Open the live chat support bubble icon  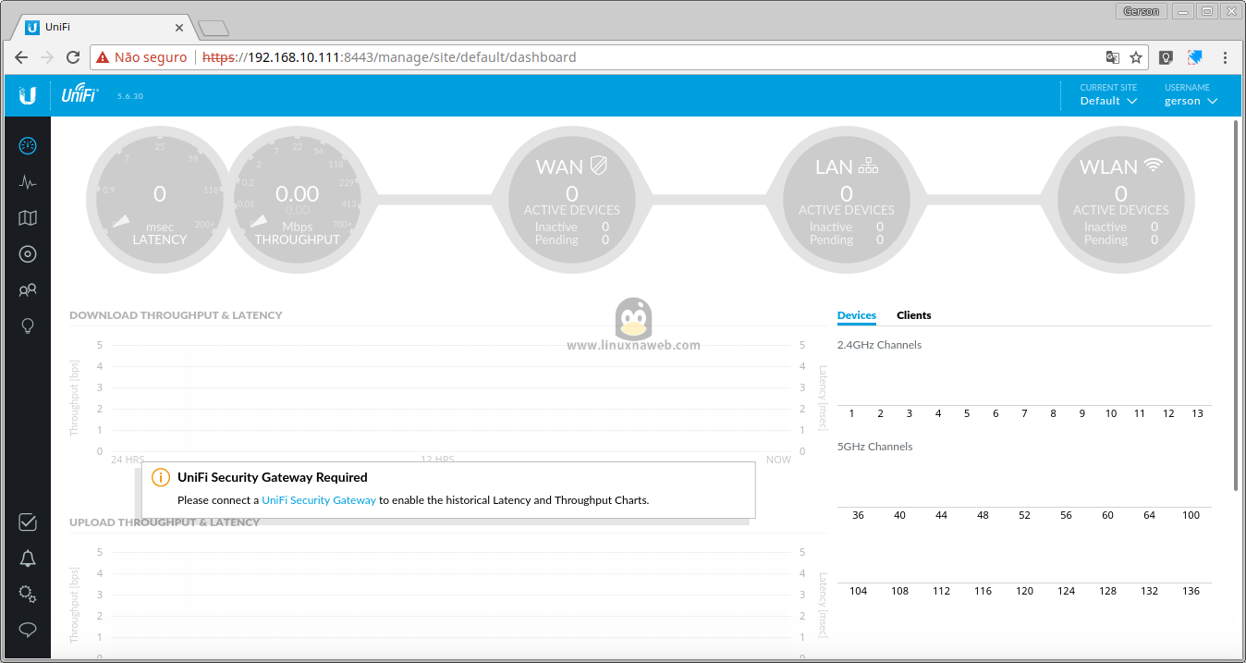click(28, 630)
